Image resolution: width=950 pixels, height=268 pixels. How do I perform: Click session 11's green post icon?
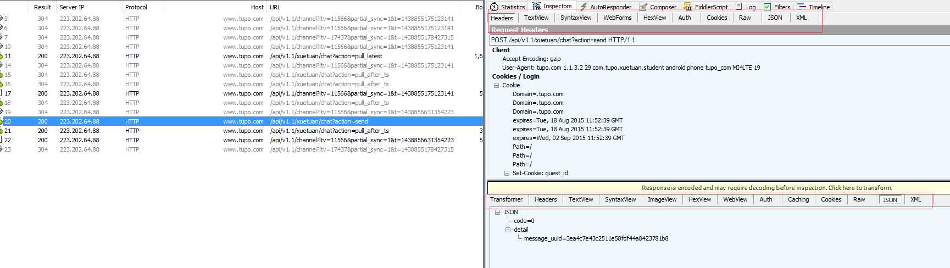[x=2, y=56]
